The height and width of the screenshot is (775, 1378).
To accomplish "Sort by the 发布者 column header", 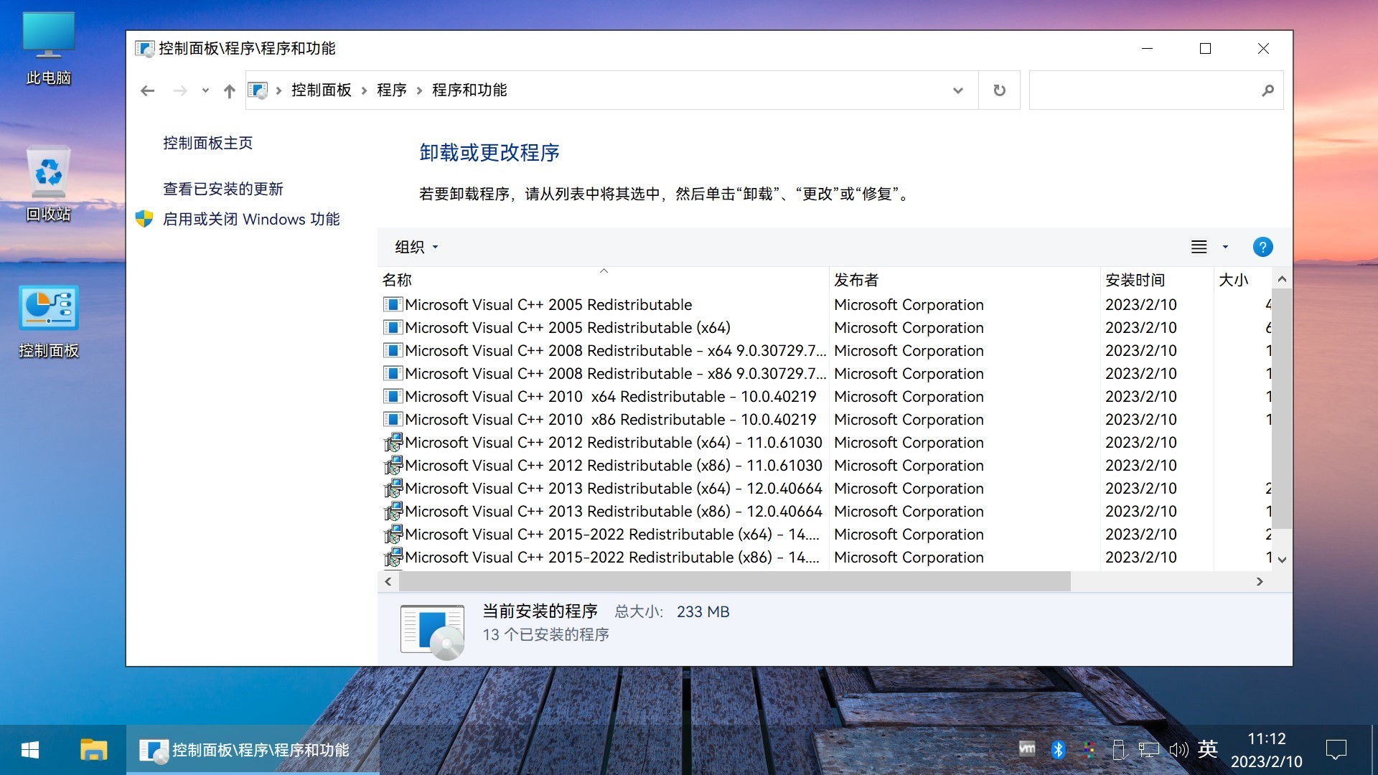I will point(856,280).
